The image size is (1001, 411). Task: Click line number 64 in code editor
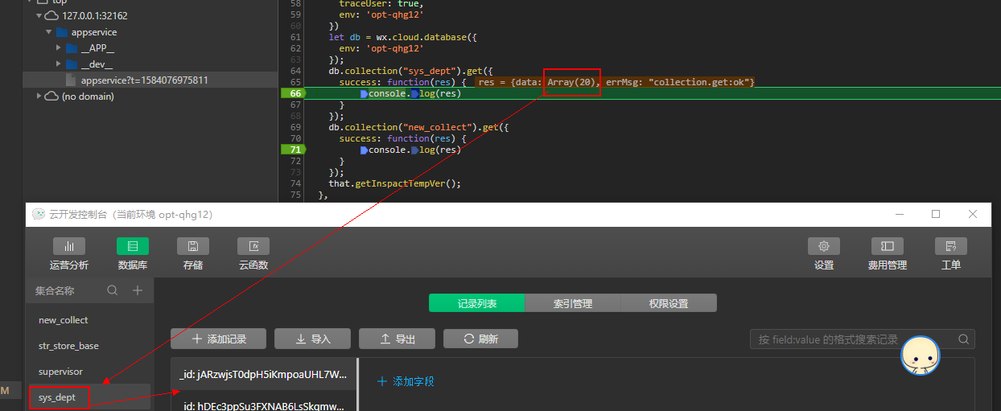[295, 71]
